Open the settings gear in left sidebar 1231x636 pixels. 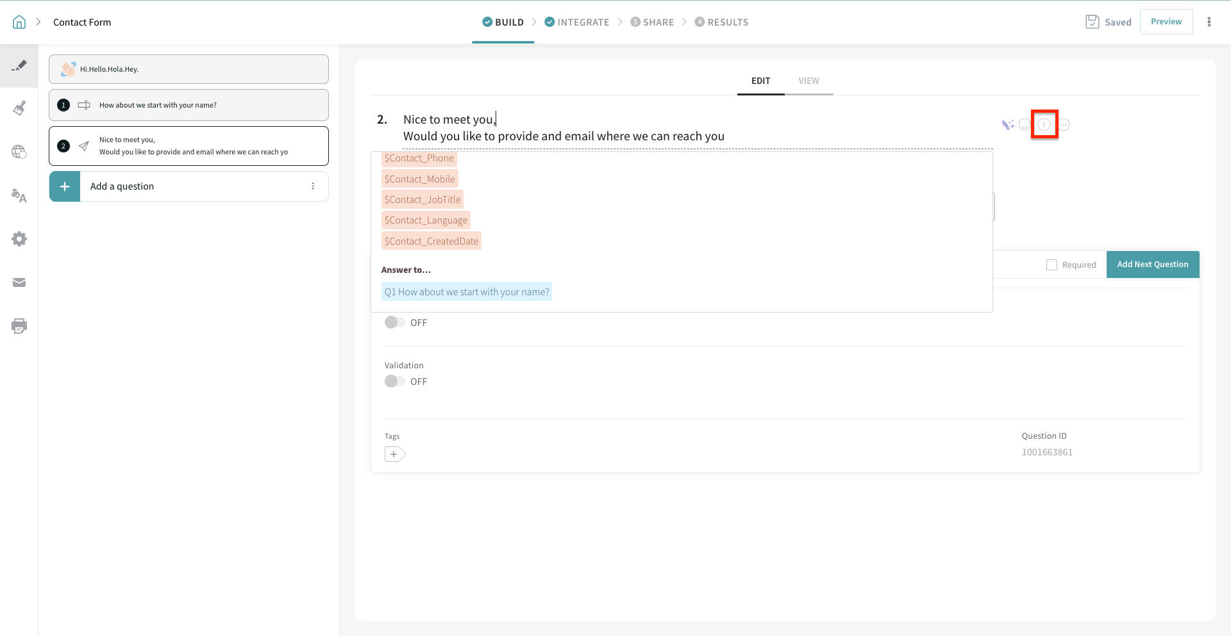[x=19, y=239]
